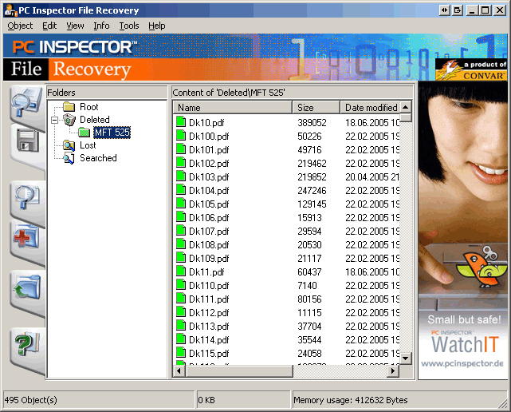Click the horizontal scrollbar thumb

tap(239, 370)
